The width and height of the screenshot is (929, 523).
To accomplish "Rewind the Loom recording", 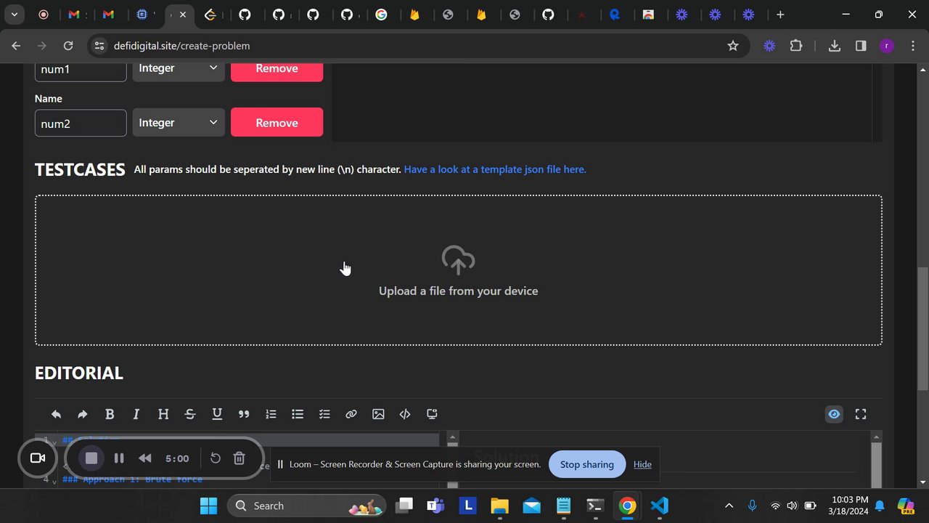I will click(145, 458).
